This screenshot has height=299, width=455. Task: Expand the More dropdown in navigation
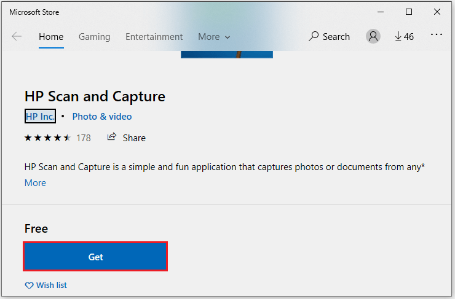pos(214,37)
